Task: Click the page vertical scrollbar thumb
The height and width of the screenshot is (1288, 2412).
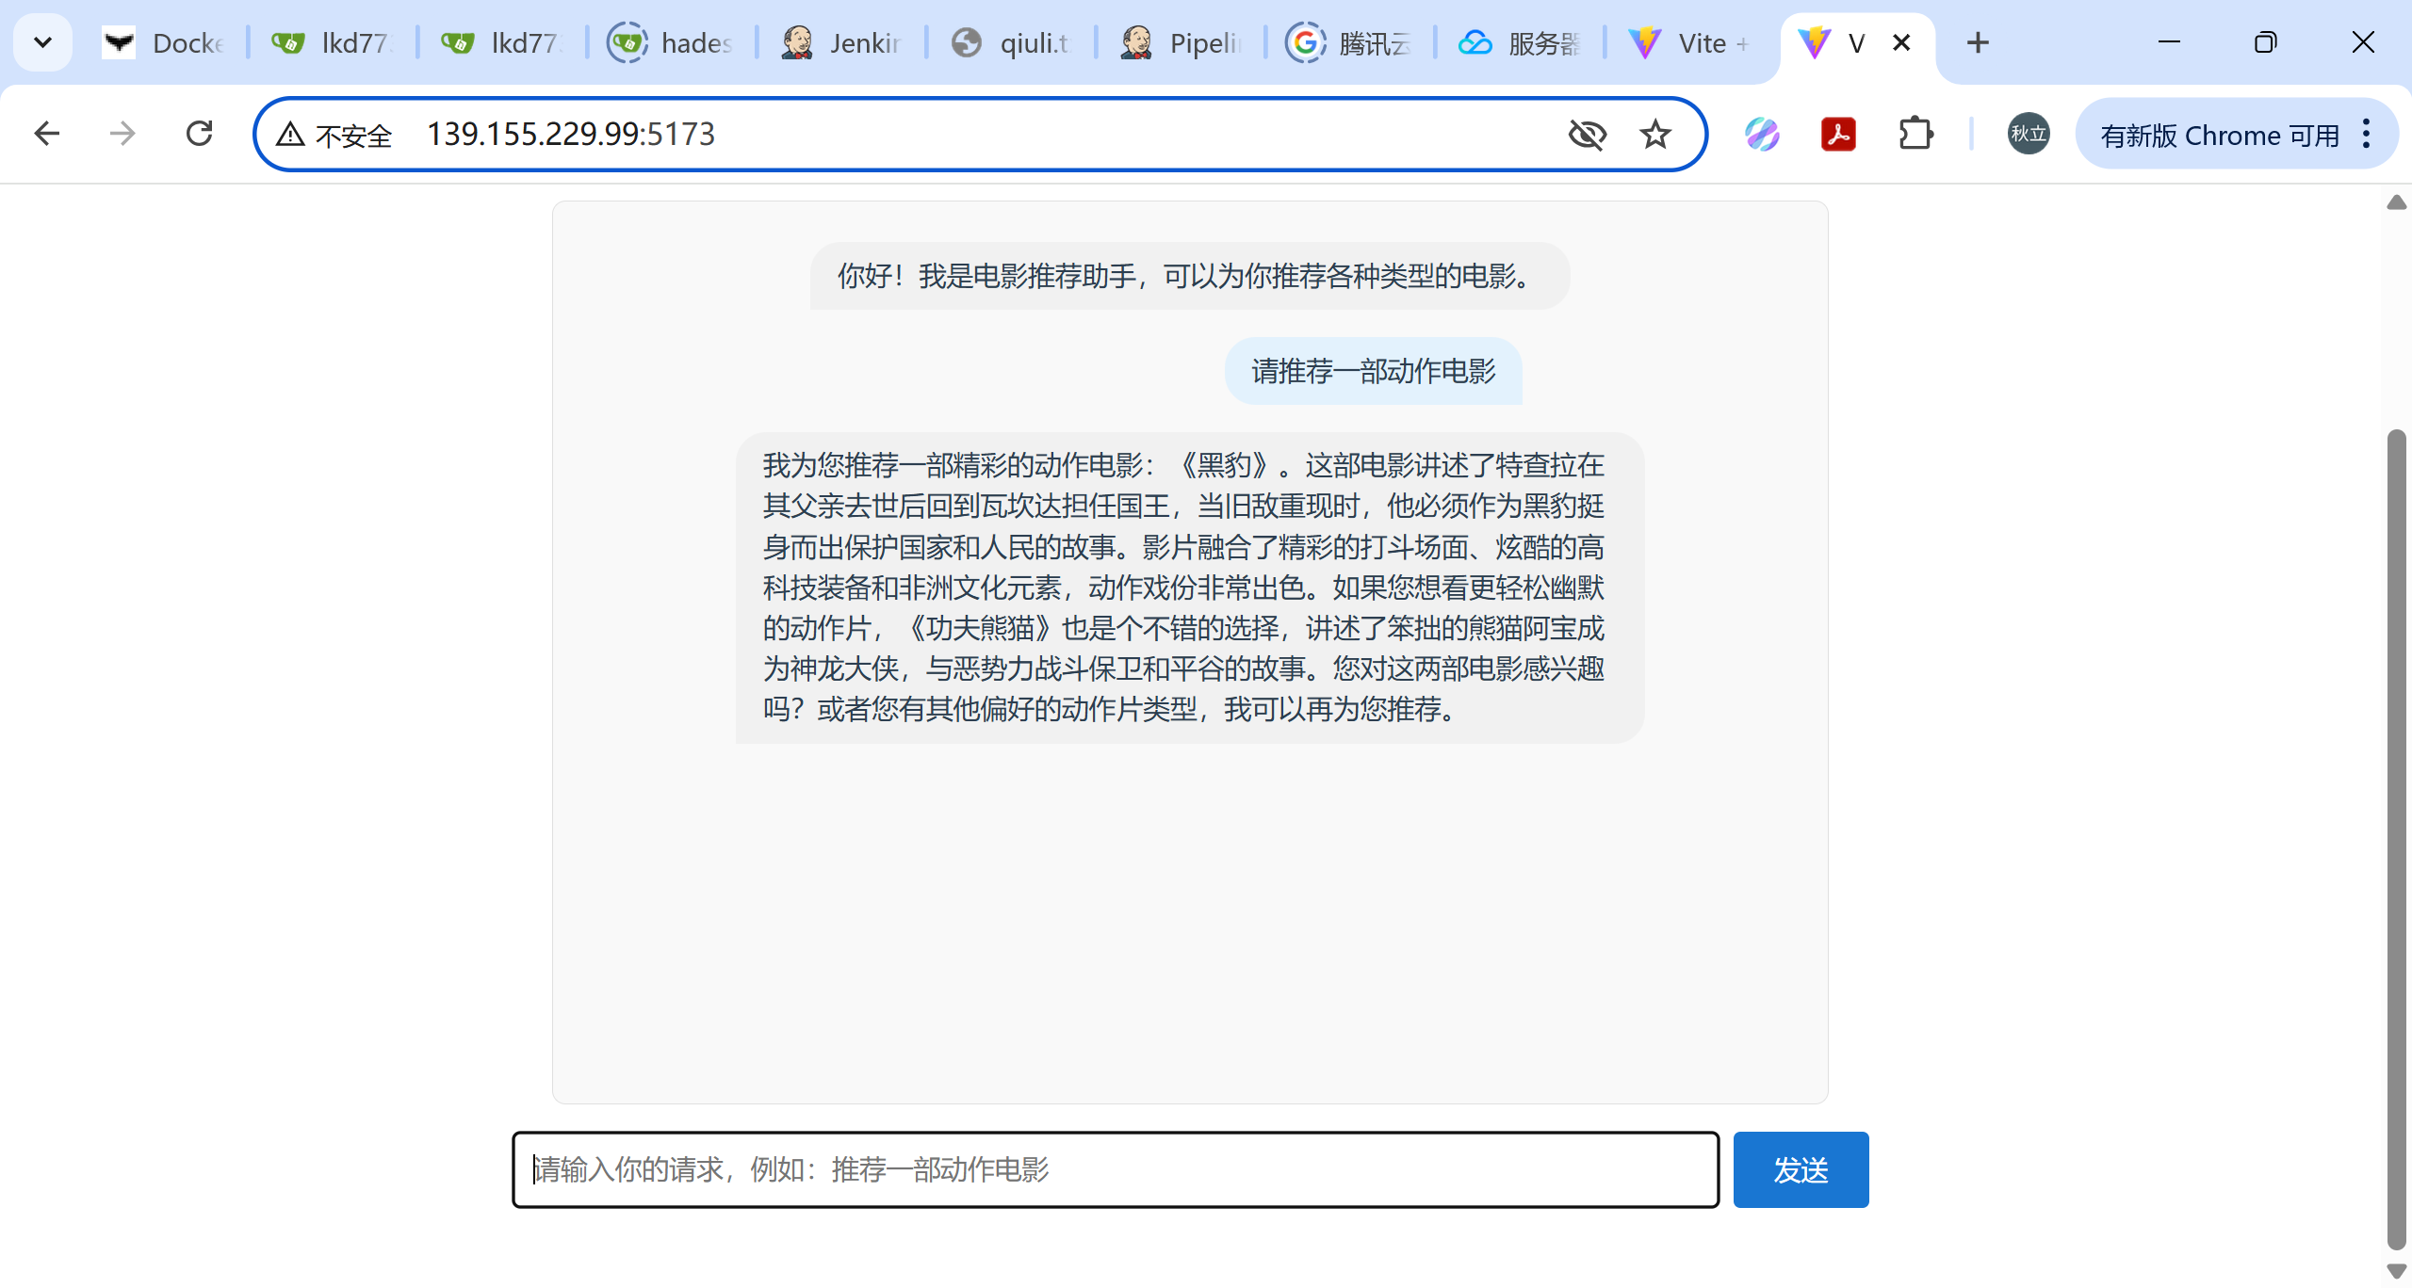Action: tap(2396, 838)
